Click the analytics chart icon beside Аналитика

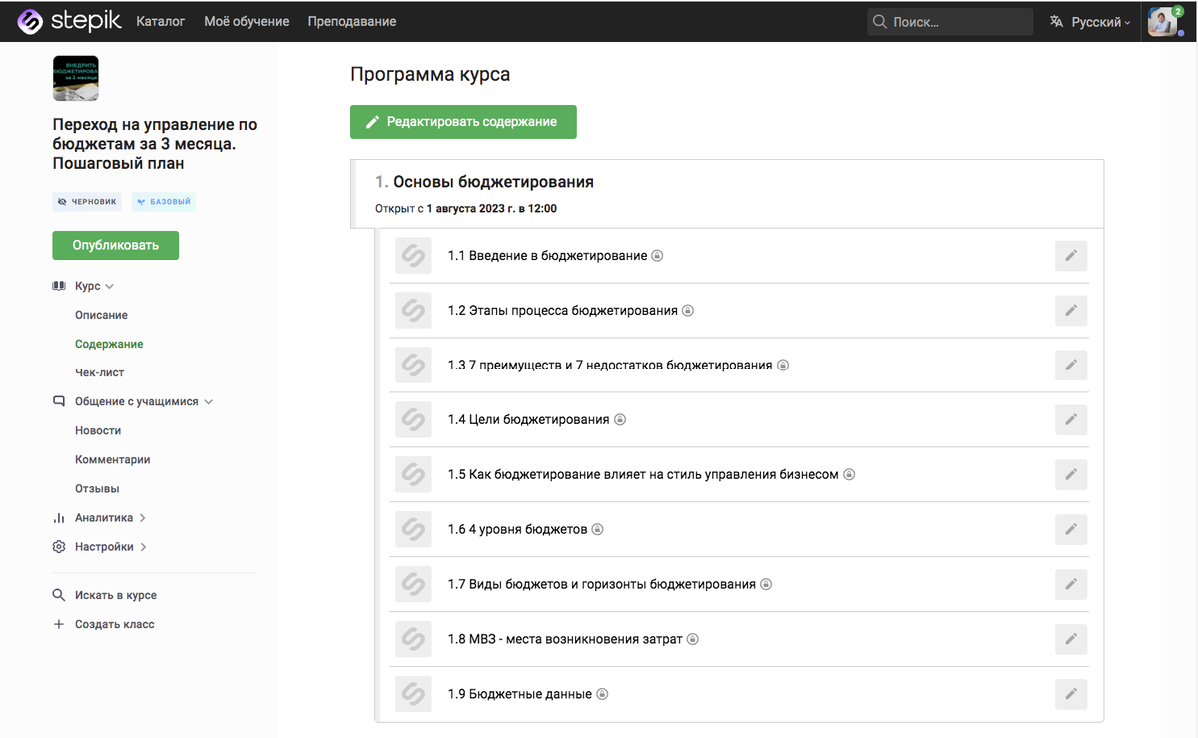[x=59, y=517]
